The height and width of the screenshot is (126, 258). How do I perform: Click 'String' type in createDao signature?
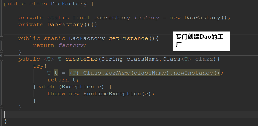tap(112, 59)
